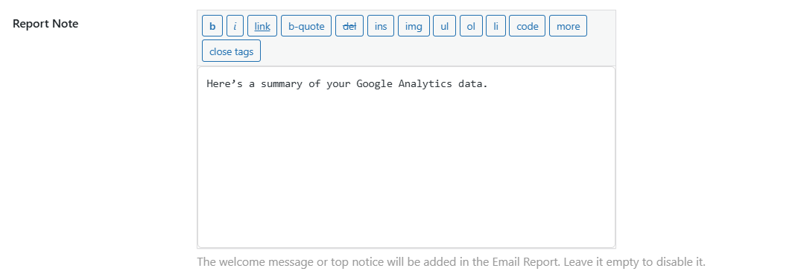Insert an image using the img button
Viewport: 801px width, 277px height.
(414, 26)
